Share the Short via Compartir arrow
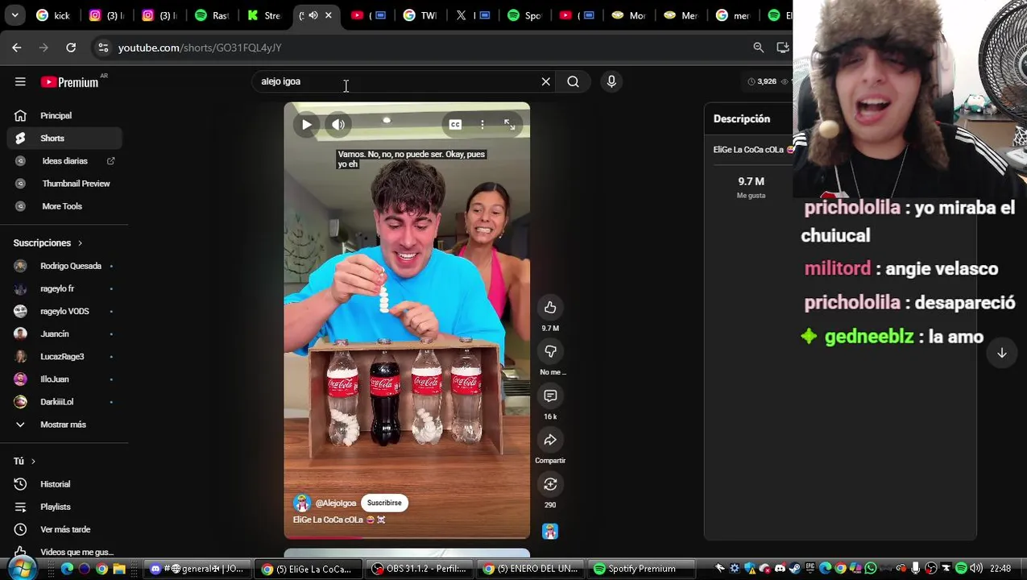 (550, 440)
